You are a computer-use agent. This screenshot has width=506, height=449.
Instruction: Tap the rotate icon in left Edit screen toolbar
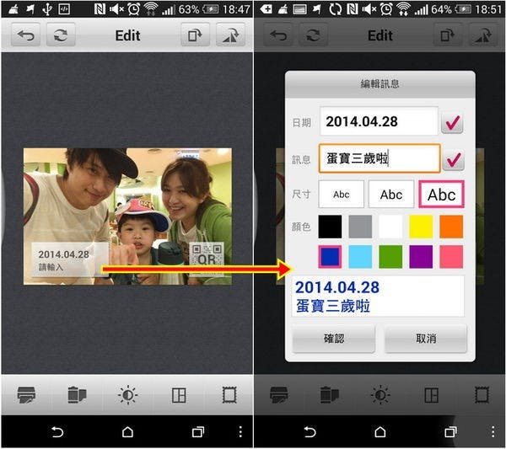tap(195, 35)
